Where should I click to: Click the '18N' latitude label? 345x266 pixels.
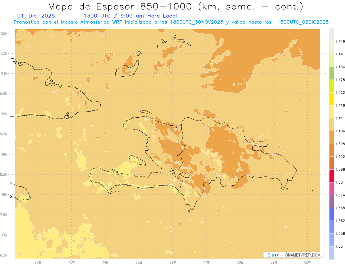click(x=5, y=195)
